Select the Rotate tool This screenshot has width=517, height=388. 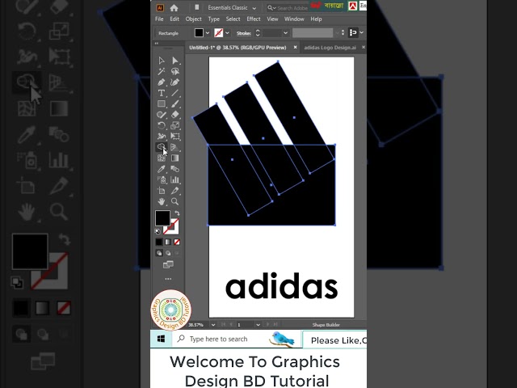click(162, 125)
